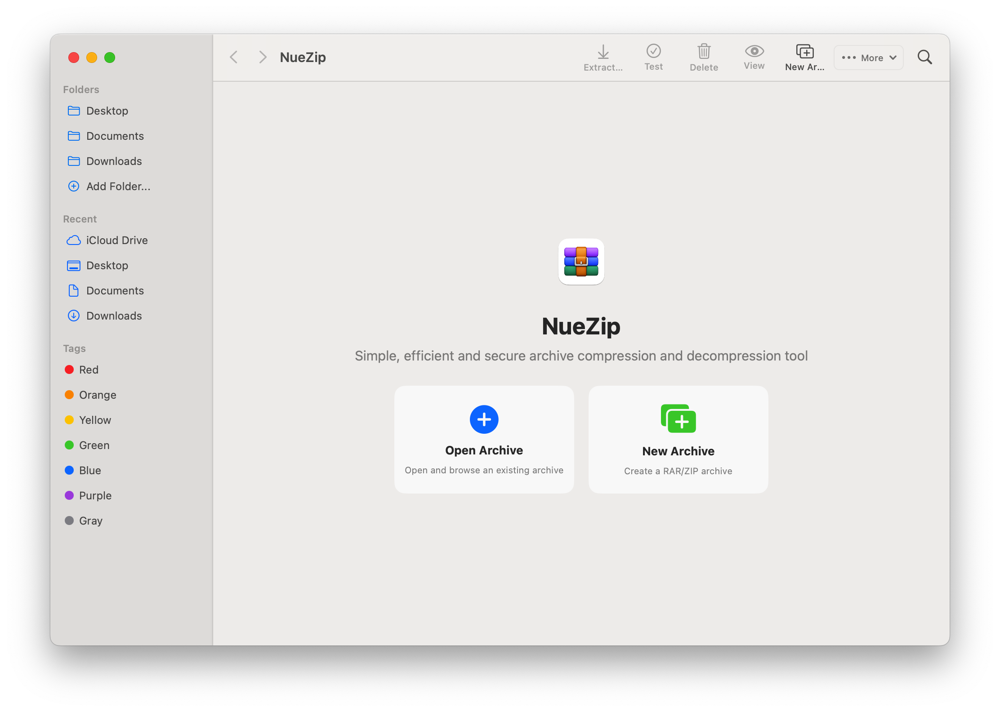Expand the More dropdown menu
The image size is (1000, 712).
pyautogui.click(x=868, y=58)
